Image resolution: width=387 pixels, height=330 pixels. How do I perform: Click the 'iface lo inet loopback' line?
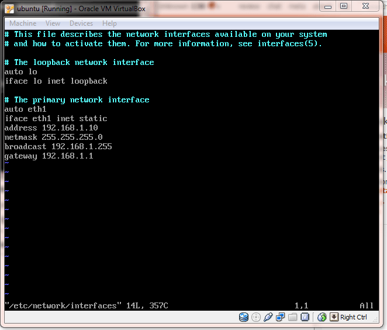56,81
